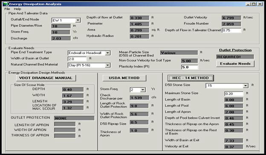The width and height of the screenshot is (266, 155).
Task: Click the D50 Riprap Size value 0.5
Action: coord(139,122)
